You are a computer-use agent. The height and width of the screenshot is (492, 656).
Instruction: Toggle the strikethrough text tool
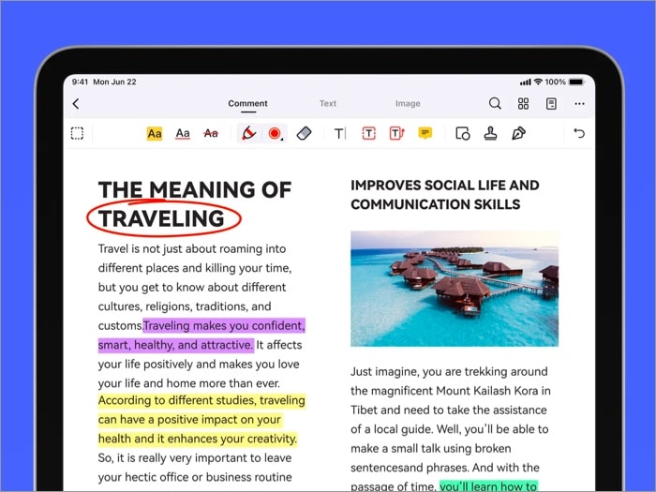point(211,134)
